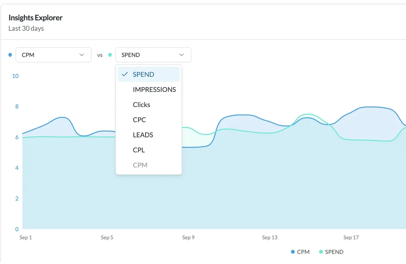Open the CPM metric dropdown
This screenshot has height=264, width=406.
pos(53,55)
